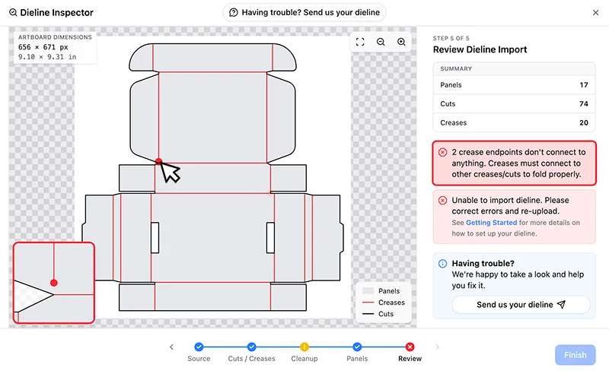
Task: Click the Cuts summary row
Action: click(515, 103)
